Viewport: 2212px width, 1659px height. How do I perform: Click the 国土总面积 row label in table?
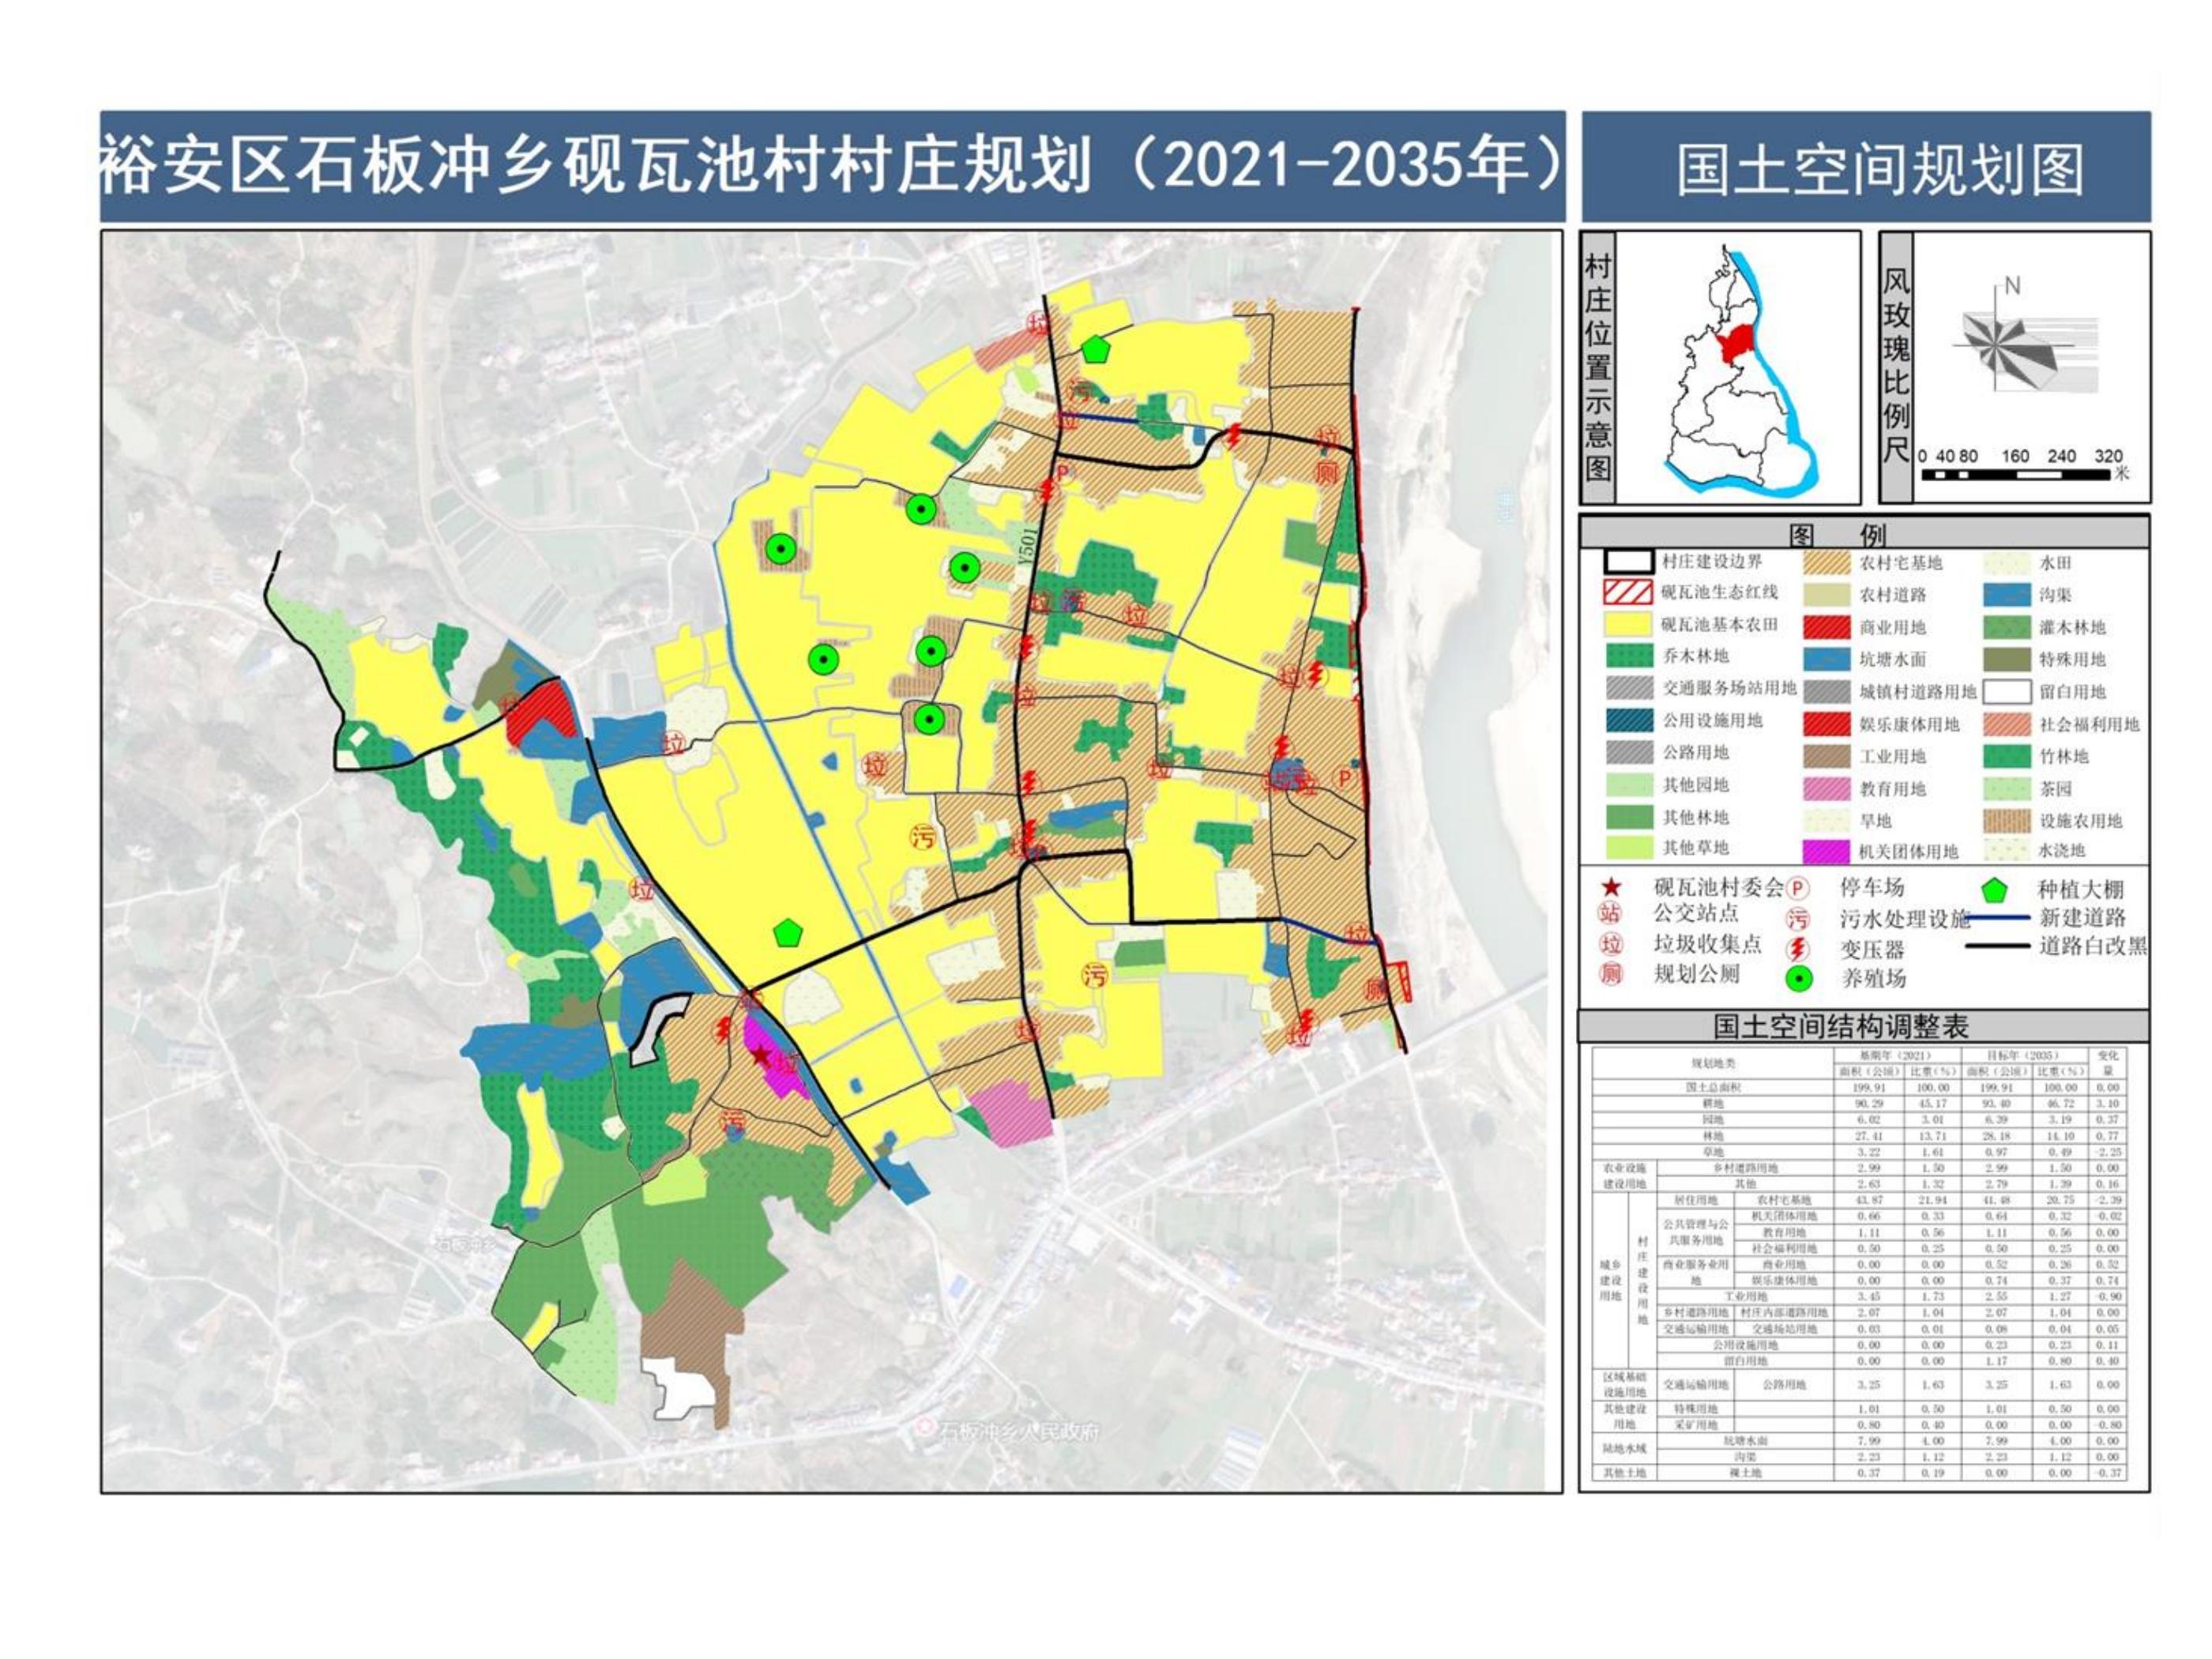point(1712,1087)
